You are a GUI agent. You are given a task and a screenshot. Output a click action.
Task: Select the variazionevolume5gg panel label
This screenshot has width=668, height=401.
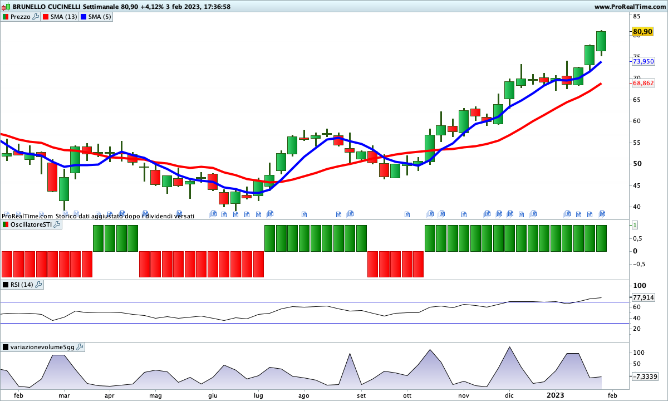point(42,347)
